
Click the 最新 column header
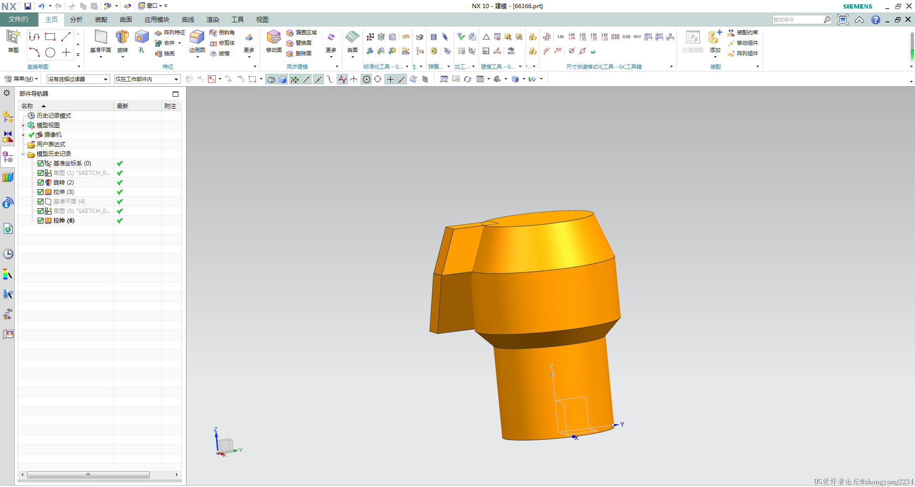pyautogui.click(x=138, y=106)
